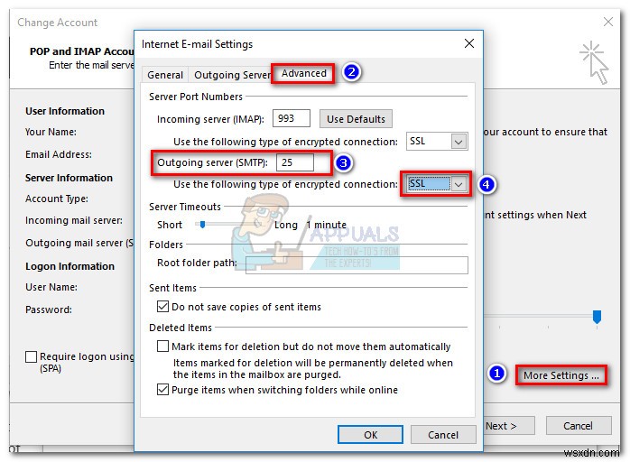The width and height of the screenshot is (630, 462).
Task: Close the Change Account window
Action: (608, 22)
